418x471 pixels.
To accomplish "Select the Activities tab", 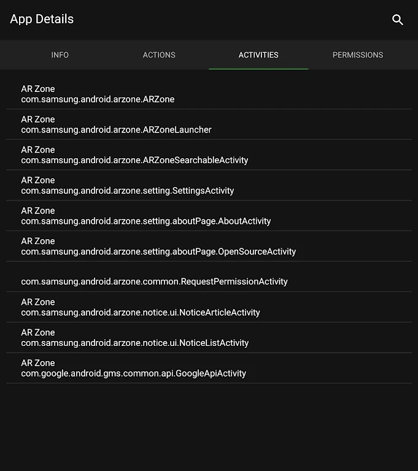I will coord(258,55).
